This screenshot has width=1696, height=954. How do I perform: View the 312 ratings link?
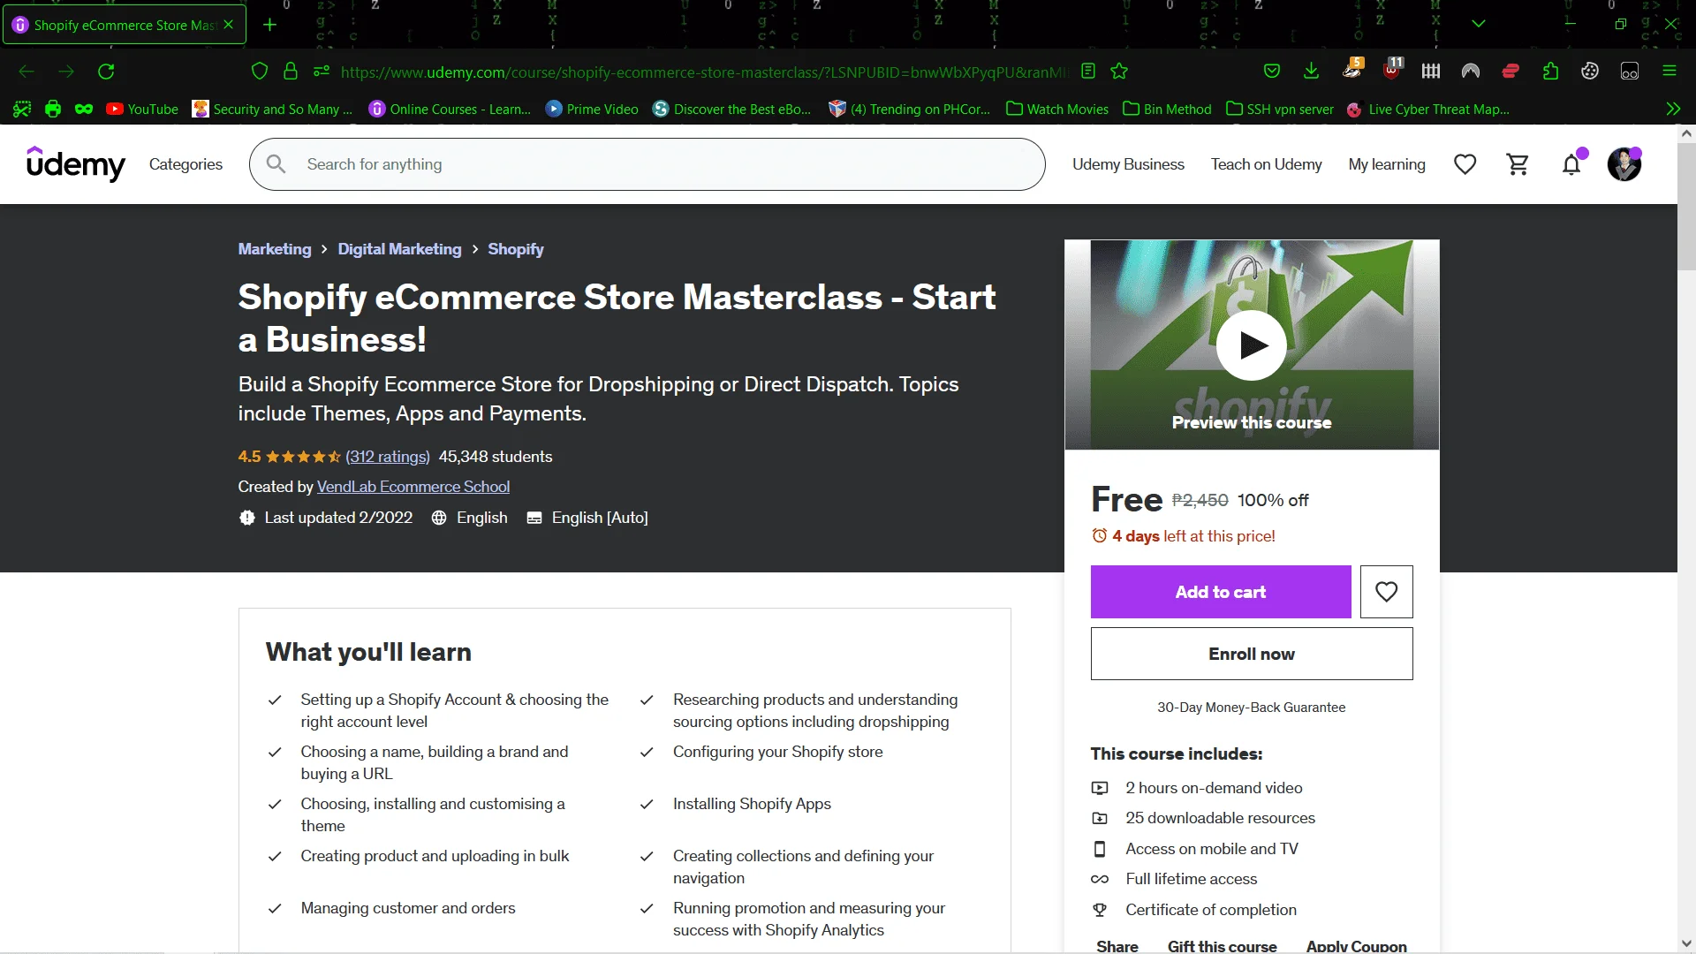click(x=388, y=457)
